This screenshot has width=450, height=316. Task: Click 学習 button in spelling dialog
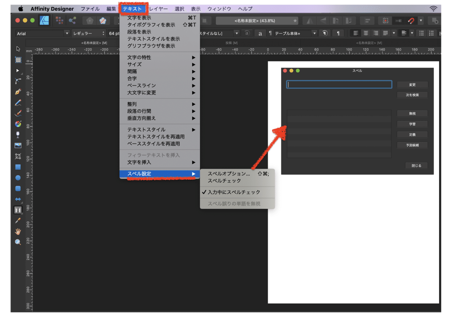click(412, 124)
